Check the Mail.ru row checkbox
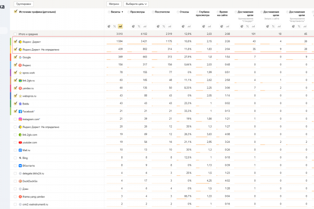Image resolution: width=314 pixels, height=209 pixels. coord(15,150)
